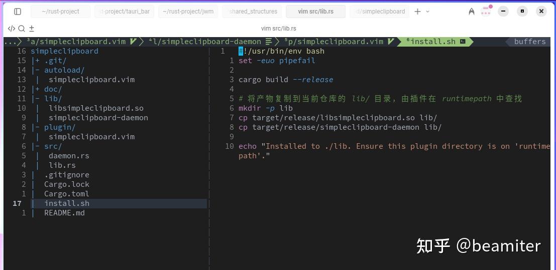Open libsimpleclipboard.so in file tree
Screen dimensions: 556x270
click(96, 108)
